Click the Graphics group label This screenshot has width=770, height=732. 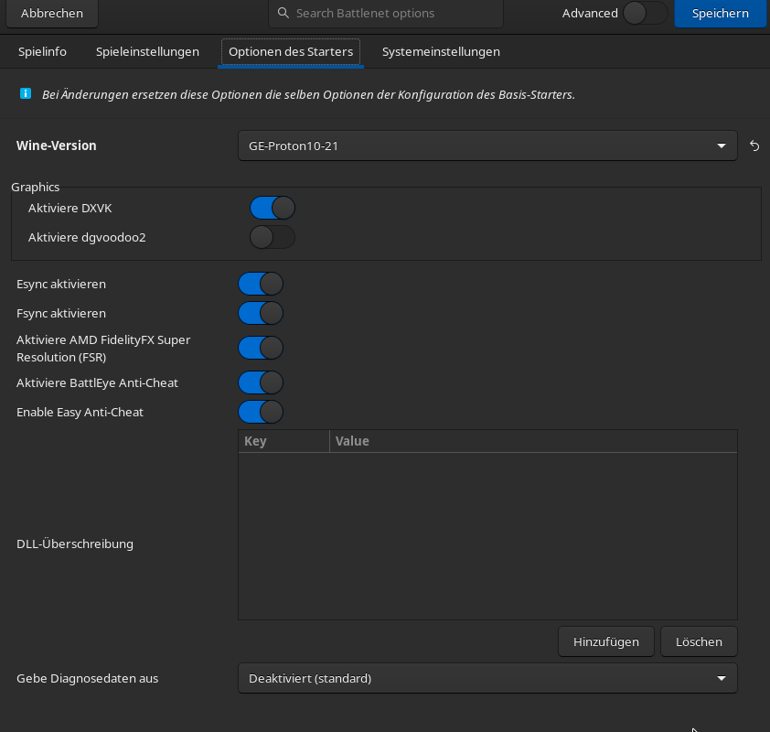(36, 188)
